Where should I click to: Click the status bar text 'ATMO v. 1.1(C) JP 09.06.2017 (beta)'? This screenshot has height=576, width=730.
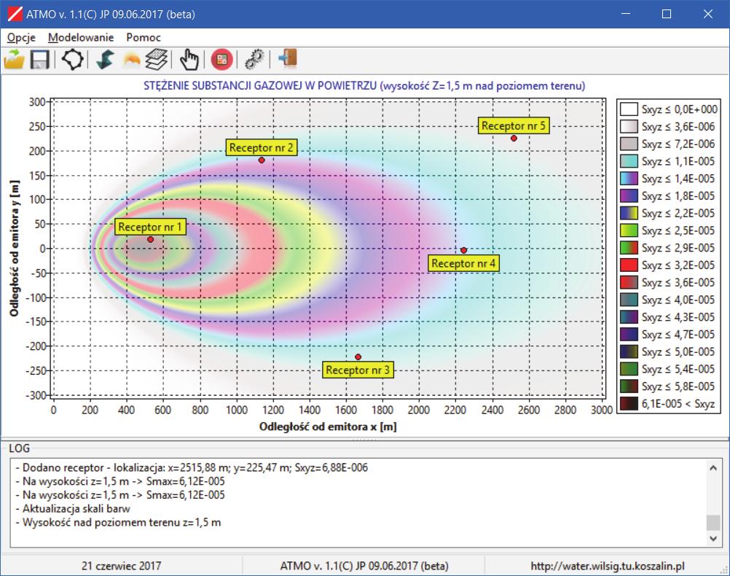pos(364,566)
